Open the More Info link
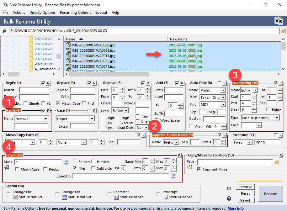The image size is (287, 211). click(x=235, y=208)
